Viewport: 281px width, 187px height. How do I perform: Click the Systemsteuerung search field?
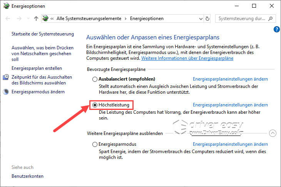point(245,19)
